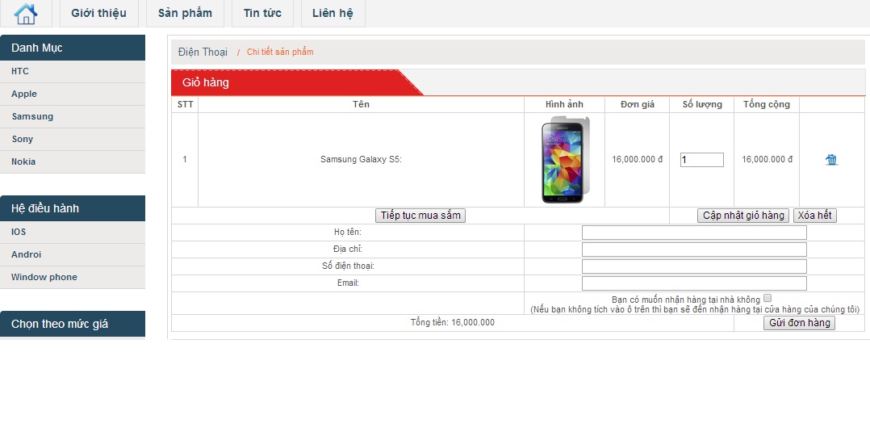
Task: Focus the quantity input field
Action: [x=702, y=160]
